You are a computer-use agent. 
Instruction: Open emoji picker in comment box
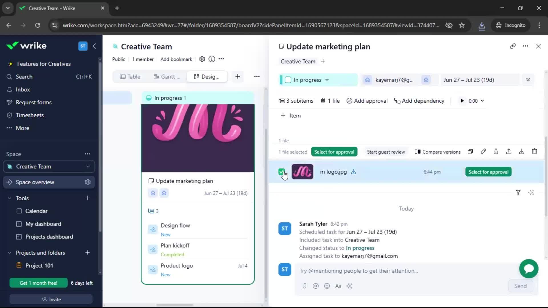coord(327,286)
